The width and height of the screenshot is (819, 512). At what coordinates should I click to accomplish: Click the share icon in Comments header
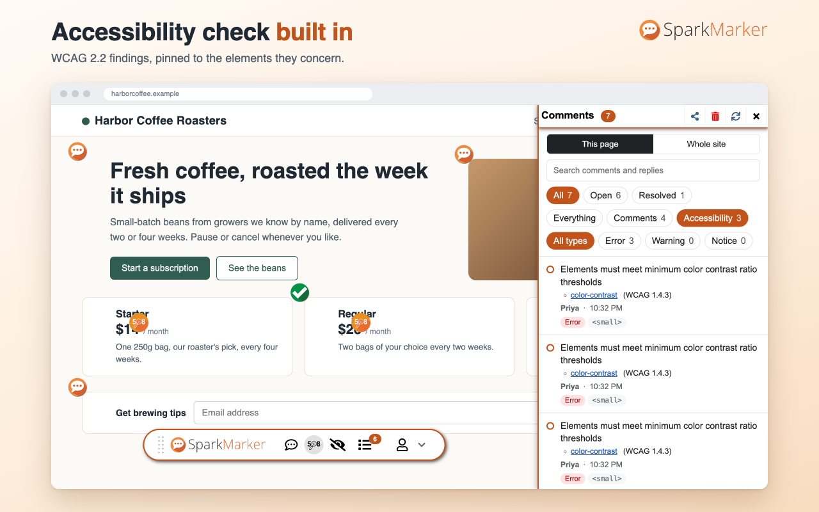pyautogui.click(x=695, y=116)
